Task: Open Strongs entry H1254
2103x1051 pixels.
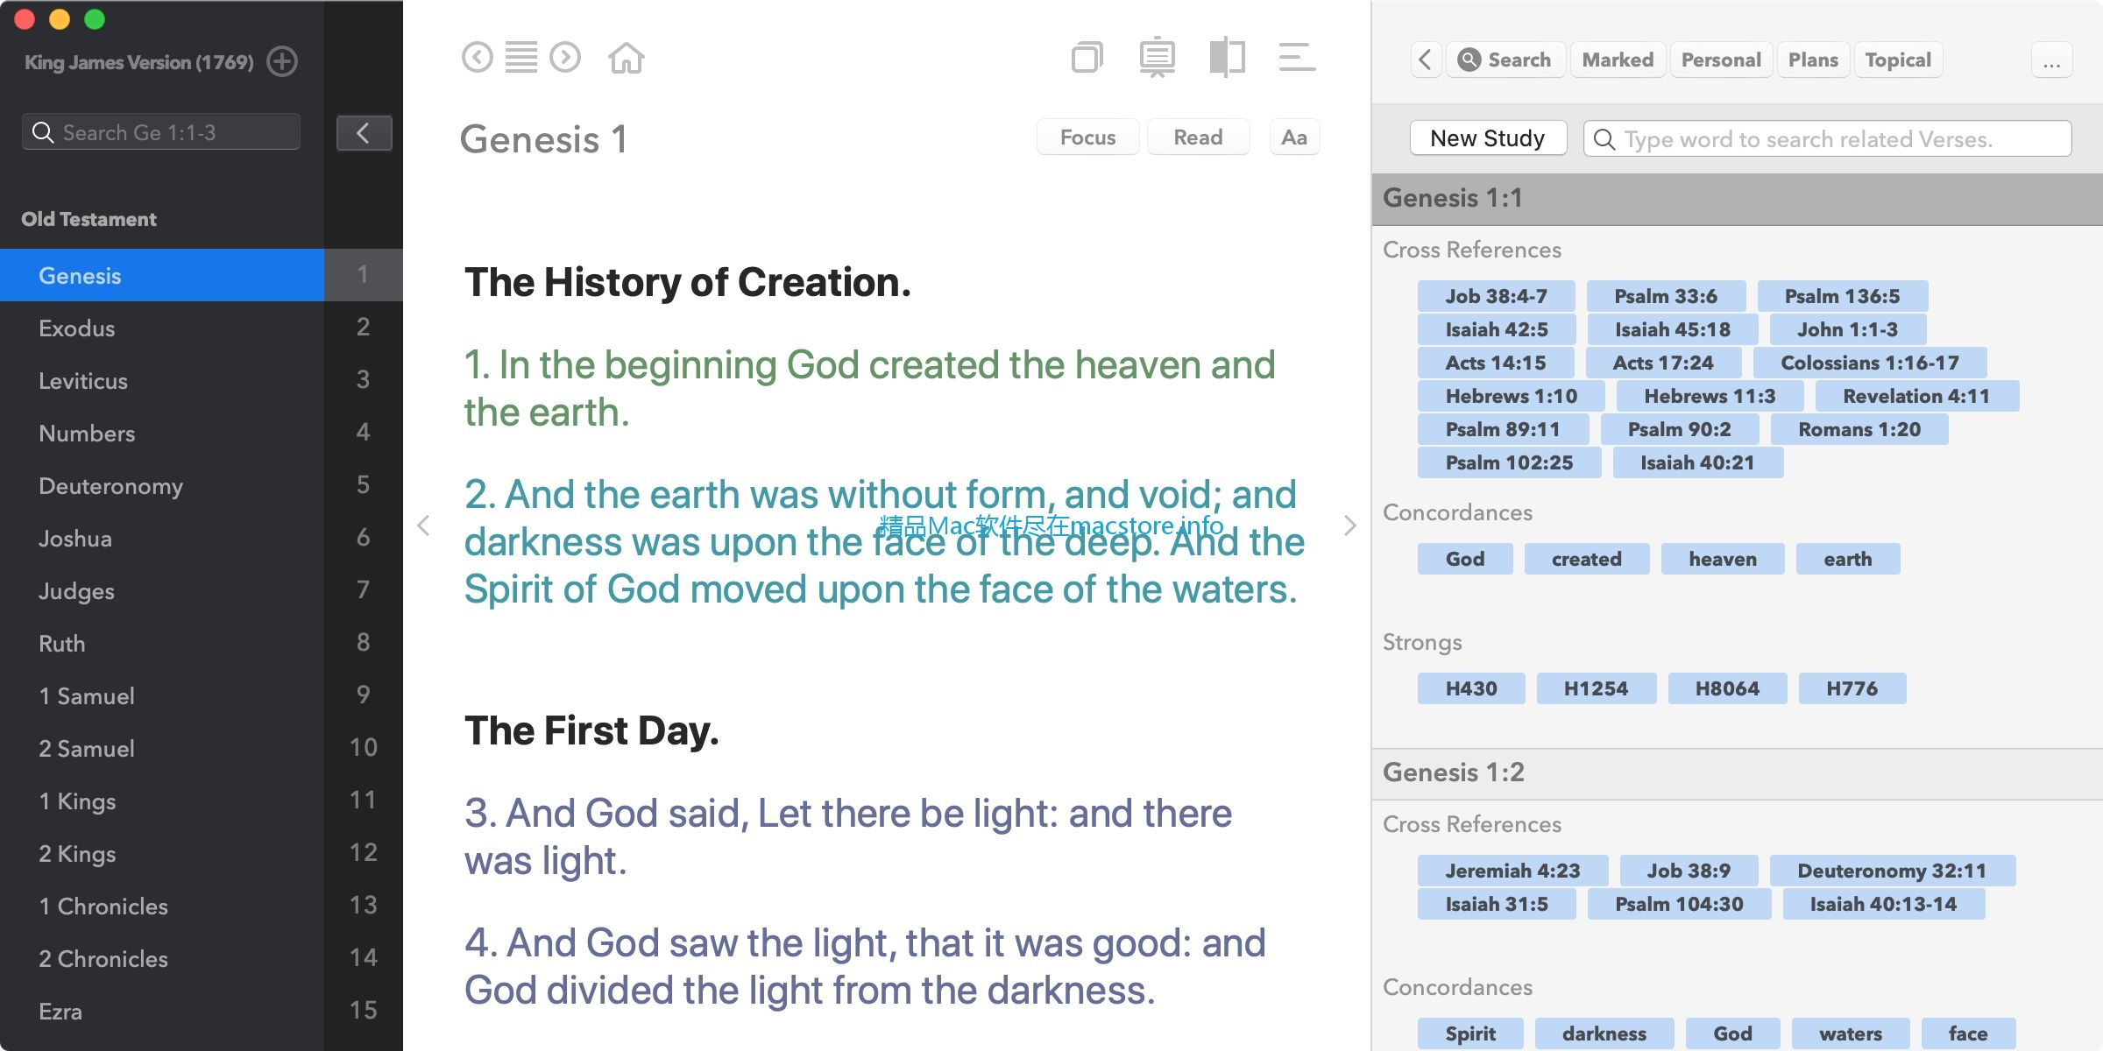Action: point(1596,688)
